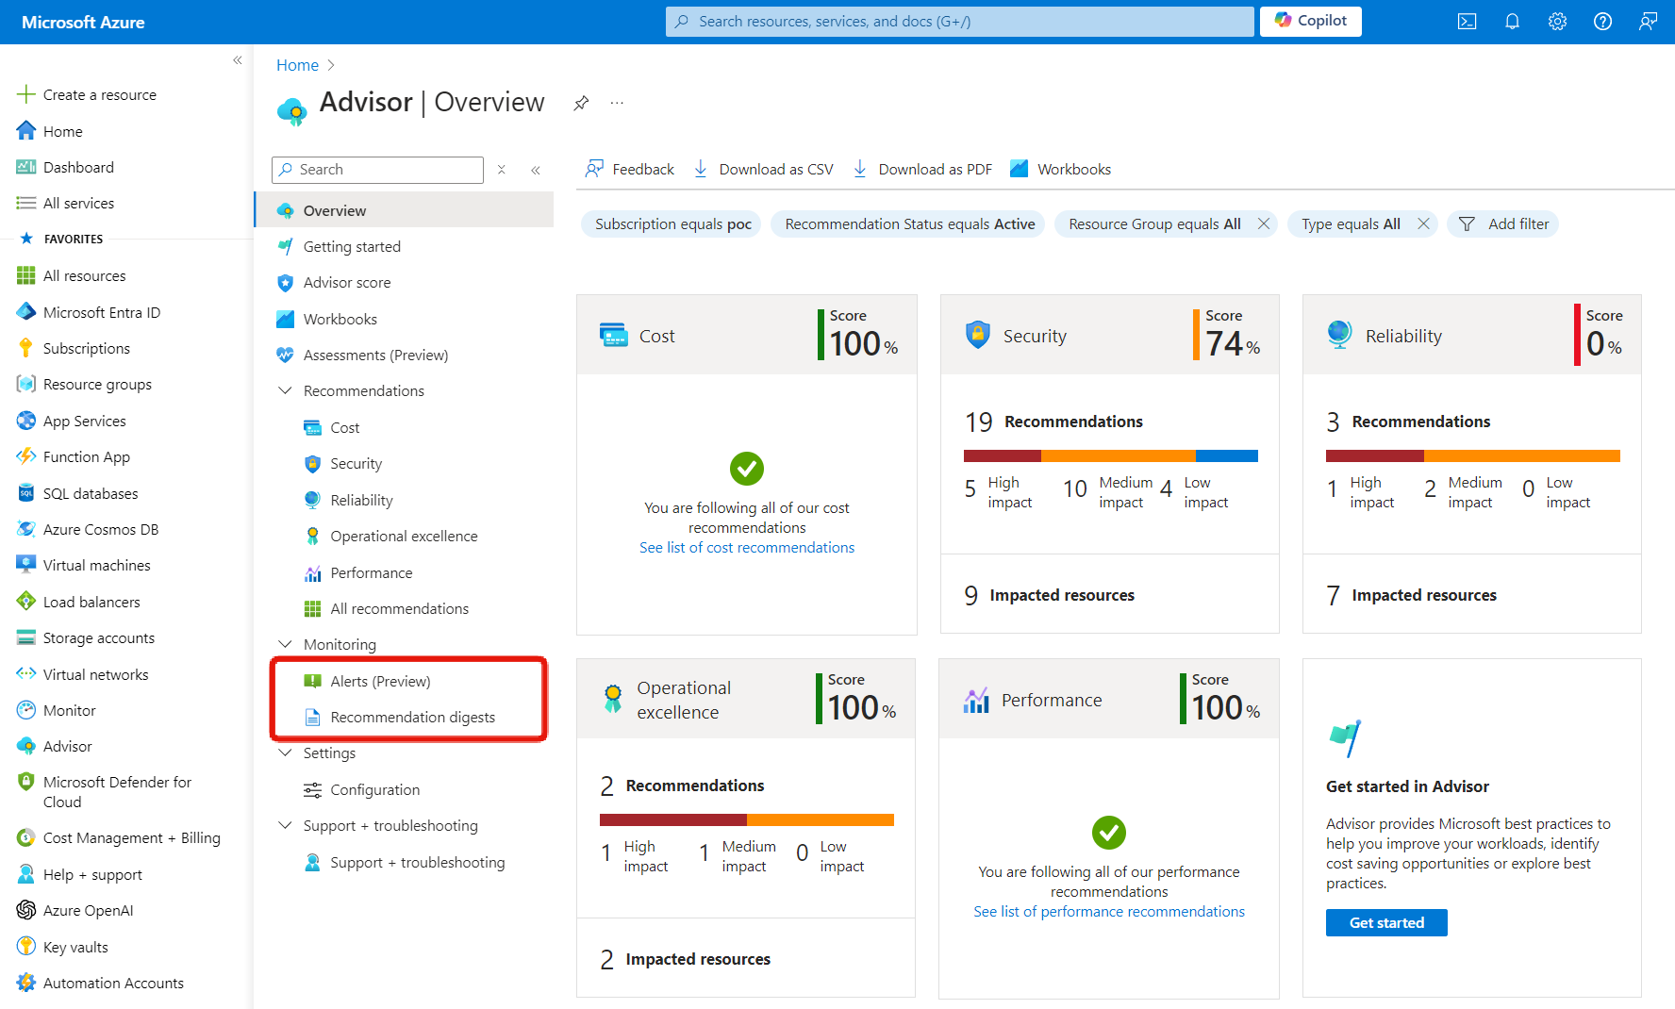Viewport: 1675px width, 1009px height.
Task: Collapse the Monitoring menu group
Action: [x=285, y=644]
